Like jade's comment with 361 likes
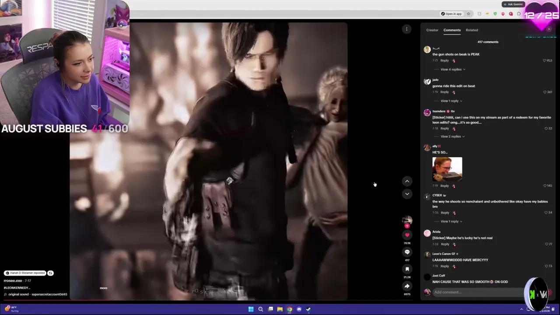Screen dimensions: 560x315 [545, 92]
